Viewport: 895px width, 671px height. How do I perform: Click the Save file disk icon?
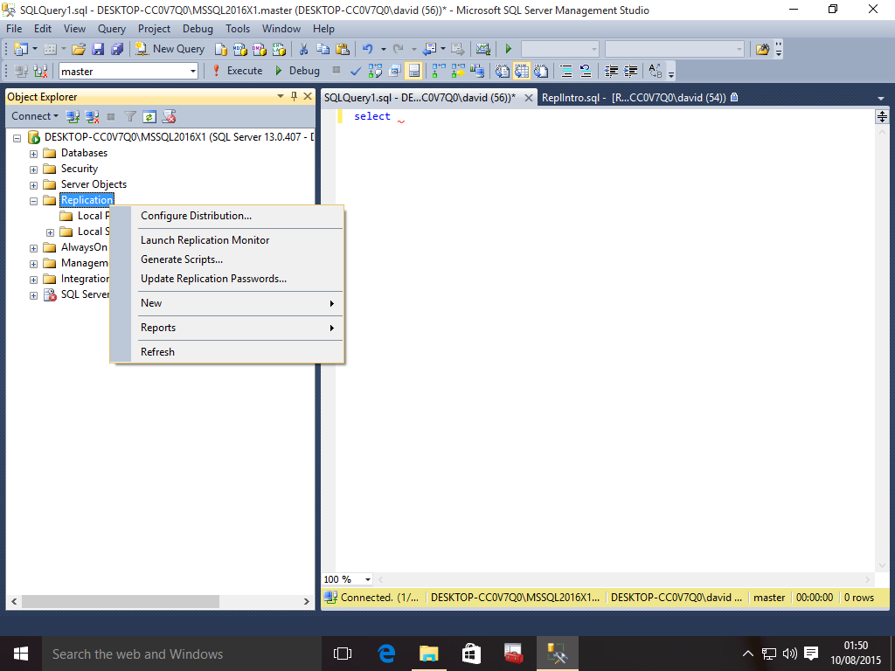98,49
